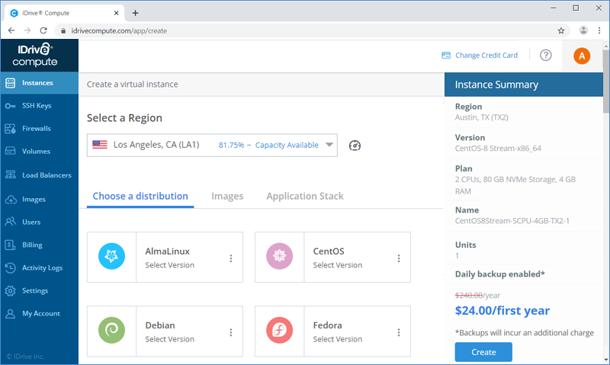Open the browser profile icon
Image resolution: width=610 pixels, height=365 pixels.
[x=583, y=30]
